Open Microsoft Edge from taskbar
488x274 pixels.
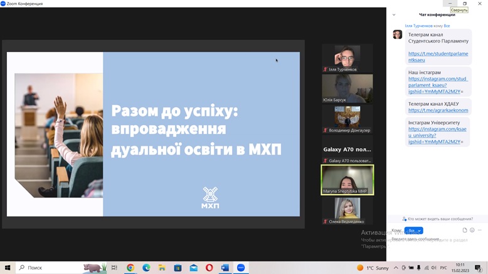146,268
